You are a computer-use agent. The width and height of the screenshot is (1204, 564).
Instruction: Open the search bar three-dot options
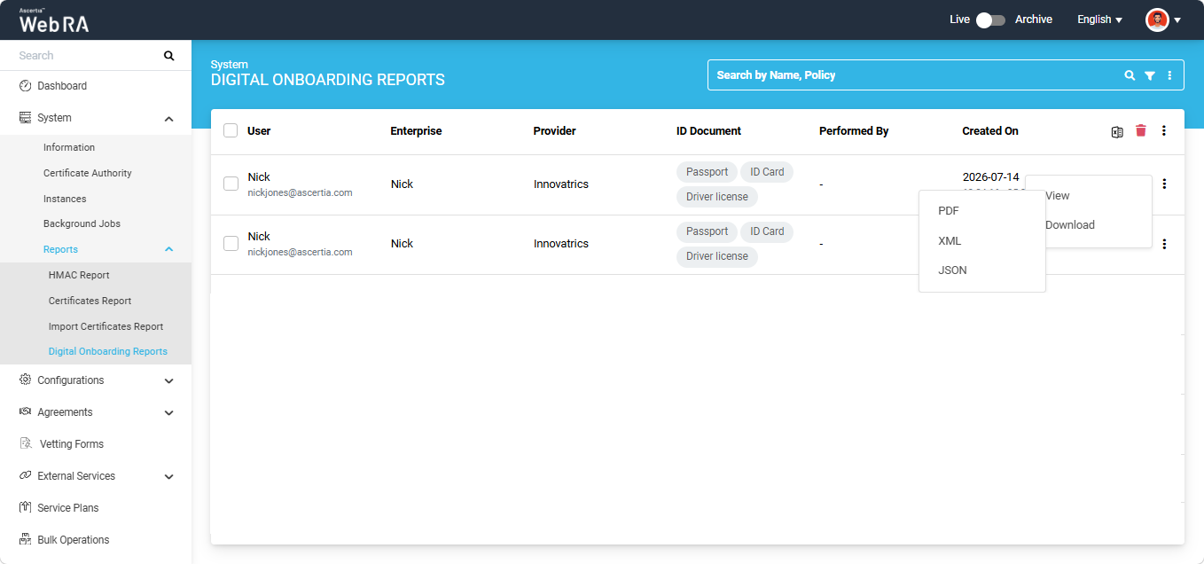1169,75
